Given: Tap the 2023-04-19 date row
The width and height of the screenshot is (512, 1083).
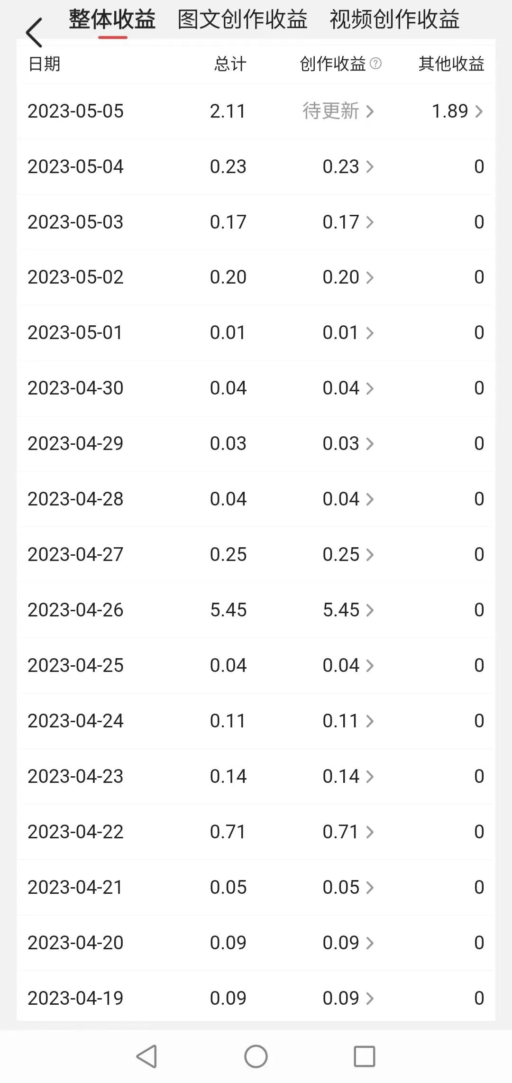Looking at the screenshot, I should [75, 998].
